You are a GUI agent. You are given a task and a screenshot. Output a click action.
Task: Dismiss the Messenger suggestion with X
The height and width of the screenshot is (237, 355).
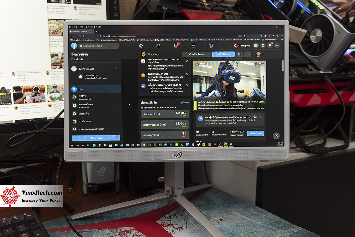[x=261, y=117]
